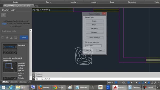Viewport: 160px width, 90px height.
Task: Click Design Feed scrollbar up arrow
Action: 30,30
